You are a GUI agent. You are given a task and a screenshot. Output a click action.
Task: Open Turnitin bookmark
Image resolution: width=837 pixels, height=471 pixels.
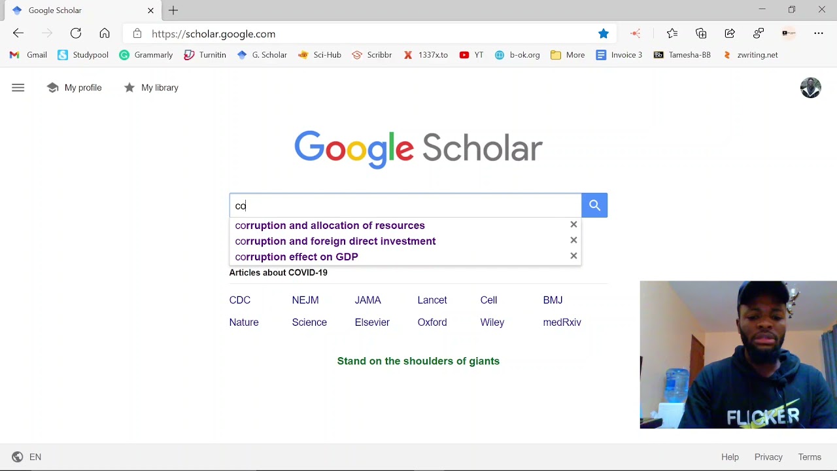pos(205,55)
